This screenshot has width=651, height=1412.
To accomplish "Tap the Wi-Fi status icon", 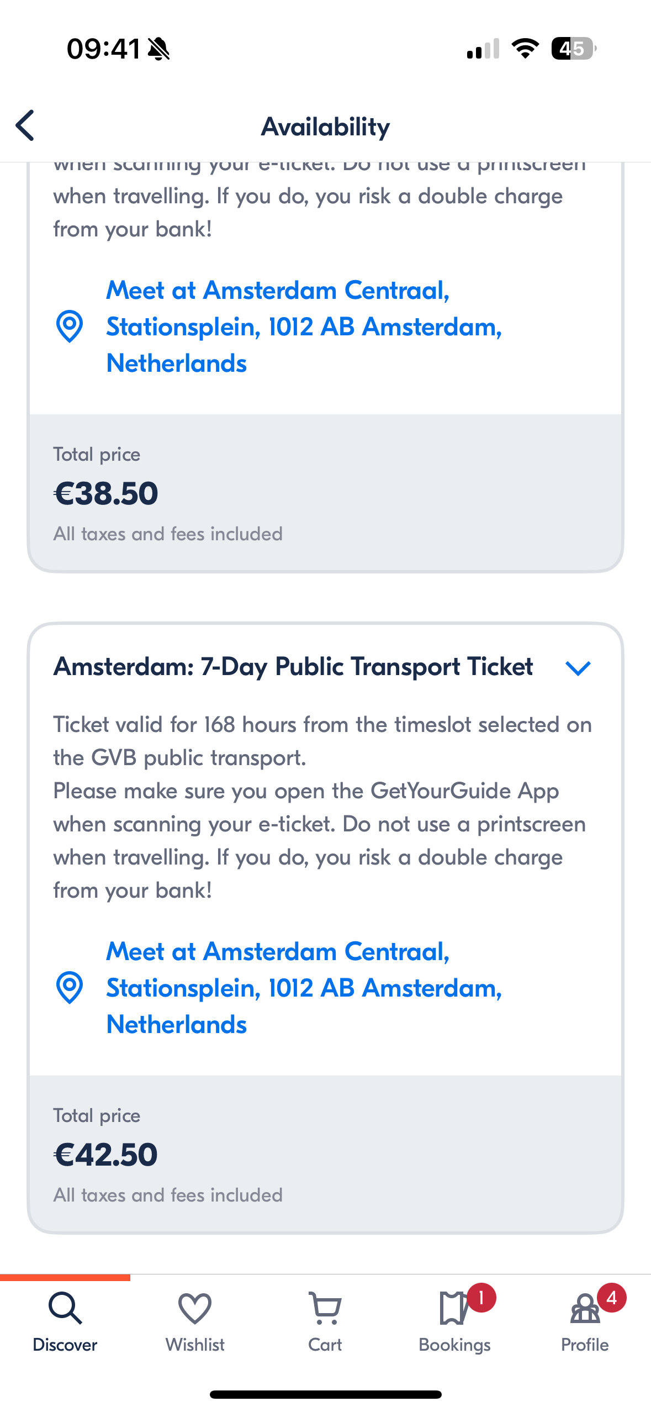I will point(525,49).
